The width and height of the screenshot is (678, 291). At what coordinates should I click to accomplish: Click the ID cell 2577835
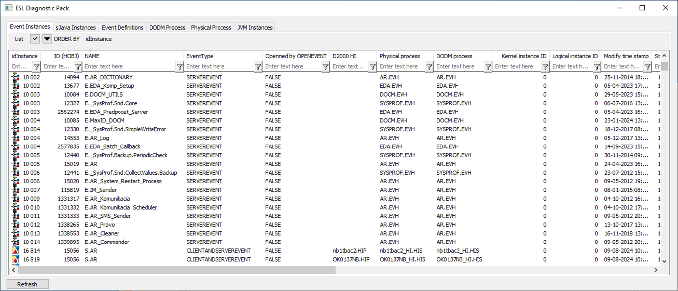[68, 146]
